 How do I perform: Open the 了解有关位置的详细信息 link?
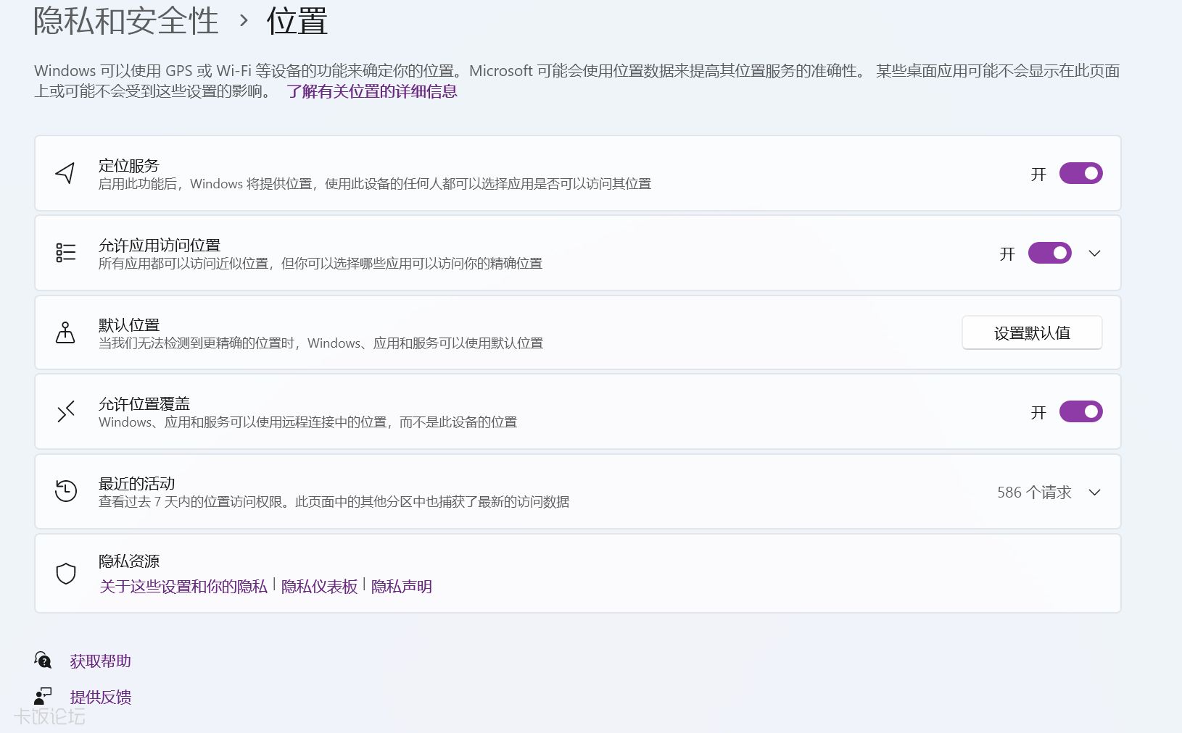pos(371,91)
